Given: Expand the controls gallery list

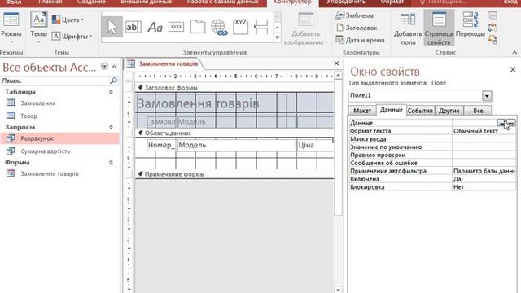Looking at the screenshot, I should click(278, 38).
